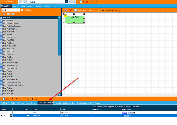The height and width of the screenshot is (125, 177).
Task: Select Erp.PartLot in the table list
Action: click(29, 71)
